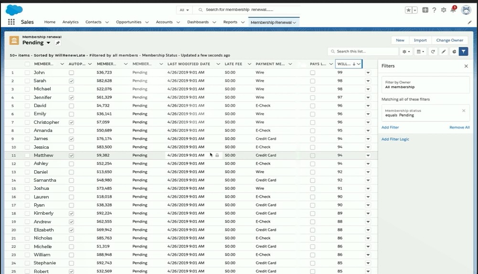The image size is (478, 274).
Task: Click the global search field
Action: point(247,10)
